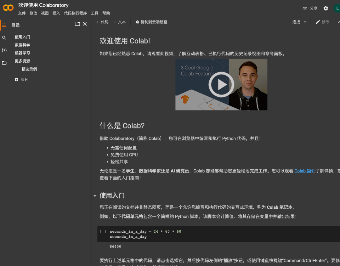Click the 修改 pencil editing button

pyautogui.click(x=322, y=22)
